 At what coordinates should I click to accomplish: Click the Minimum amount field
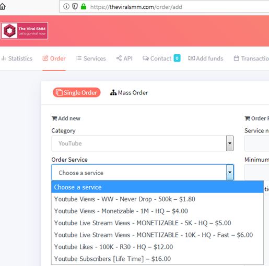256,172
